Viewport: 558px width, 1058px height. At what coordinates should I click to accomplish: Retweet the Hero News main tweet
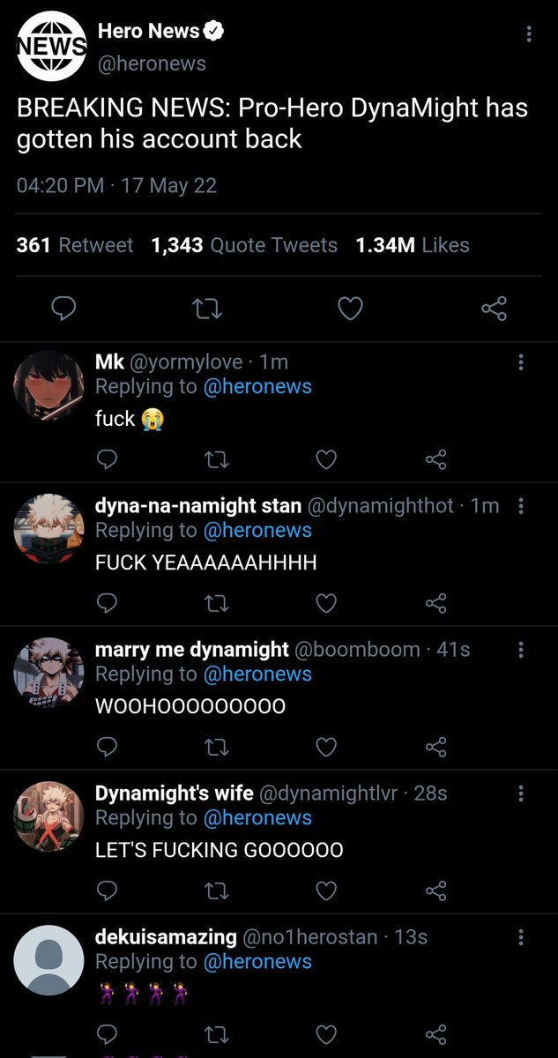point(206,308)
